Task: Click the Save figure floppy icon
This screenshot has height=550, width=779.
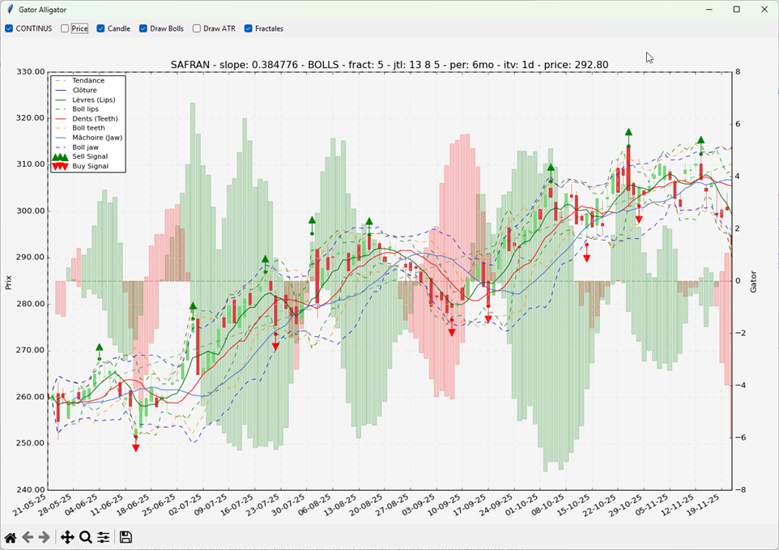Action: [126, 537]
